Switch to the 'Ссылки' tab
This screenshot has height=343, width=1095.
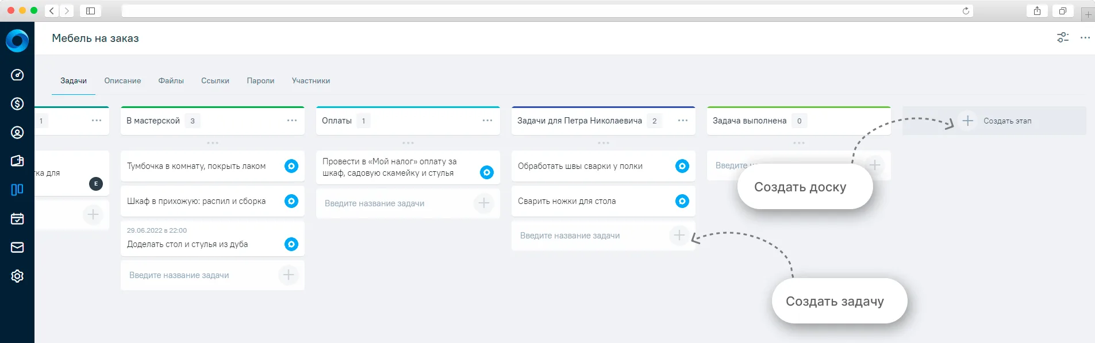tap(215, 80)
